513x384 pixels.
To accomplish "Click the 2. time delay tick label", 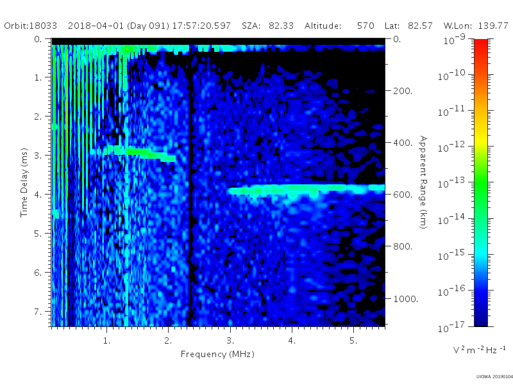I will coord(38,116).
